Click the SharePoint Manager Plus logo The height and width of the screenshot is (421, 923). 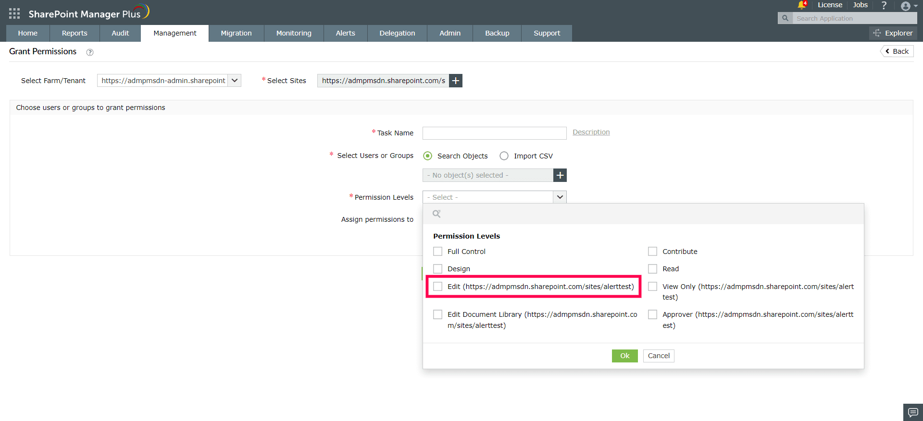89,12
